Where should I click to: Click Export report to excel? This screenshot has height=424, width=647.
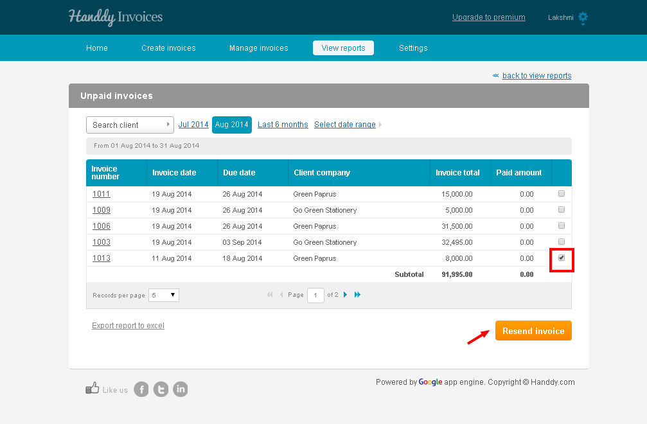[128, 326]
